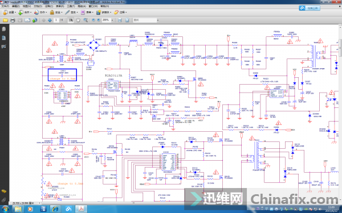The width and height of the screenshot is (342, 213).
Task: Expand the 200% zoom level dropdown
Action: tap(112, 20)
